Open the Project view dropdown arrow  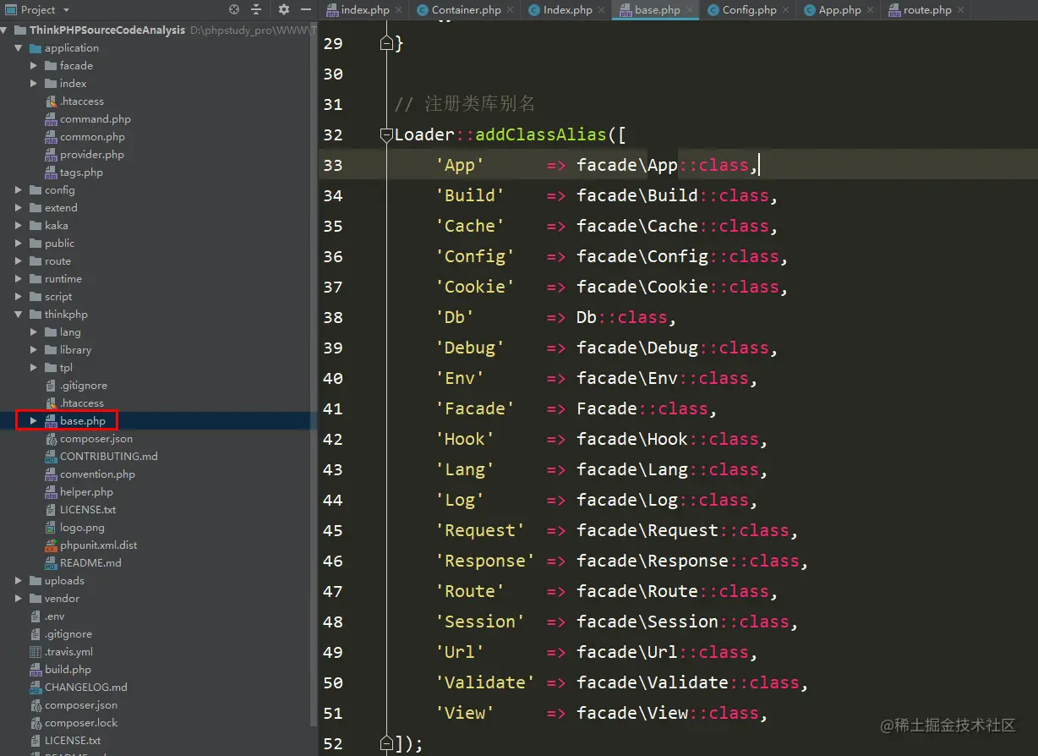(64, 10)
